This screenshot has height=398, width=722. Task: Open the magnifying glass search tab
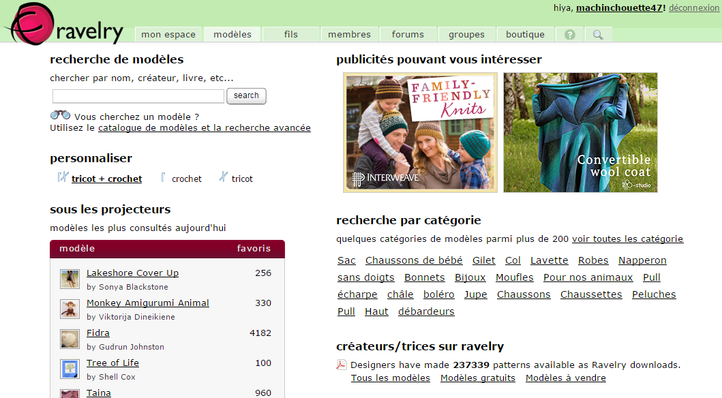coord(598,35)
